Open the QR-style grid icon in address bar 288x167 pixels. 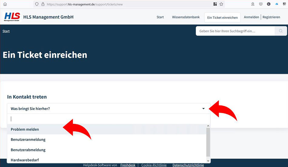(x=215, y=4)
